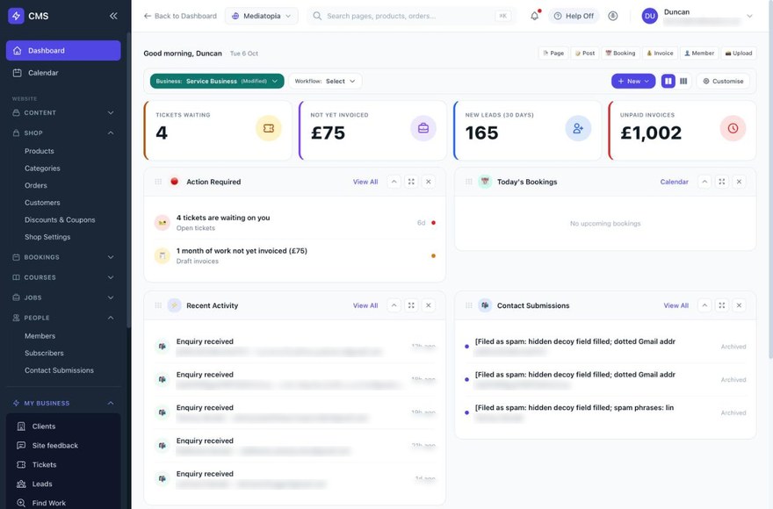The image size is (773, 509).
Task: Collapse the sidebar with double-chevron icon
Action: click(113, 16)
